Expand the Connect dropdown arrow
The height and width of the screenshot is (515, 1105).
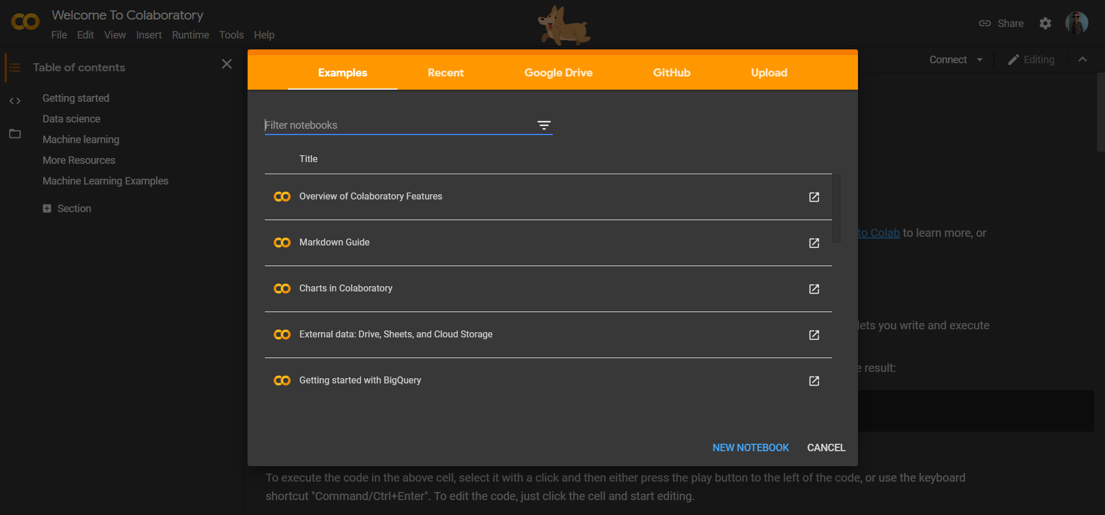pos(979,60)
